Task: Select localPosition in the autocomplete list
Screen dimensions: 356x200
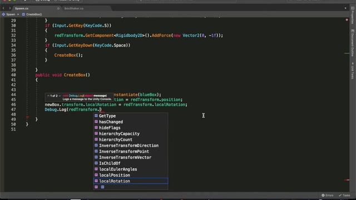Action: [x=131, y=175]
